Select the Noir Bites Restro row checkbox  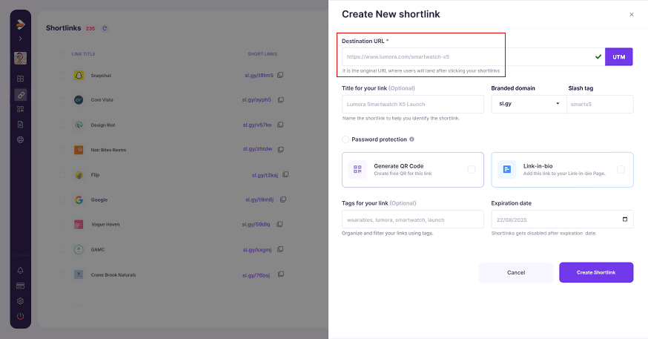(x=62, y=150)
